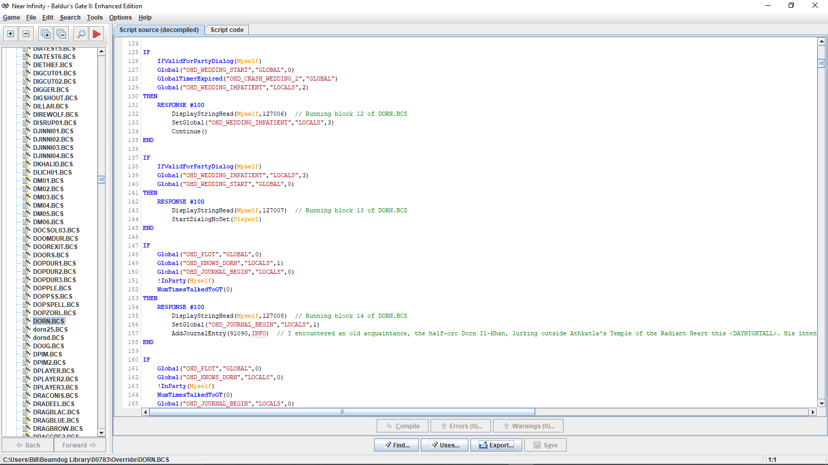Click the file icon beside DPLAYER2.BCS

click(x=27, y=379)
